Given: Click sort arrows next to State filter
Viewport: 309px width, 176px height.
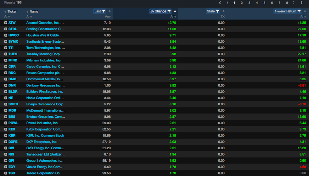Looking at the screenshot, I should point(223,11).
